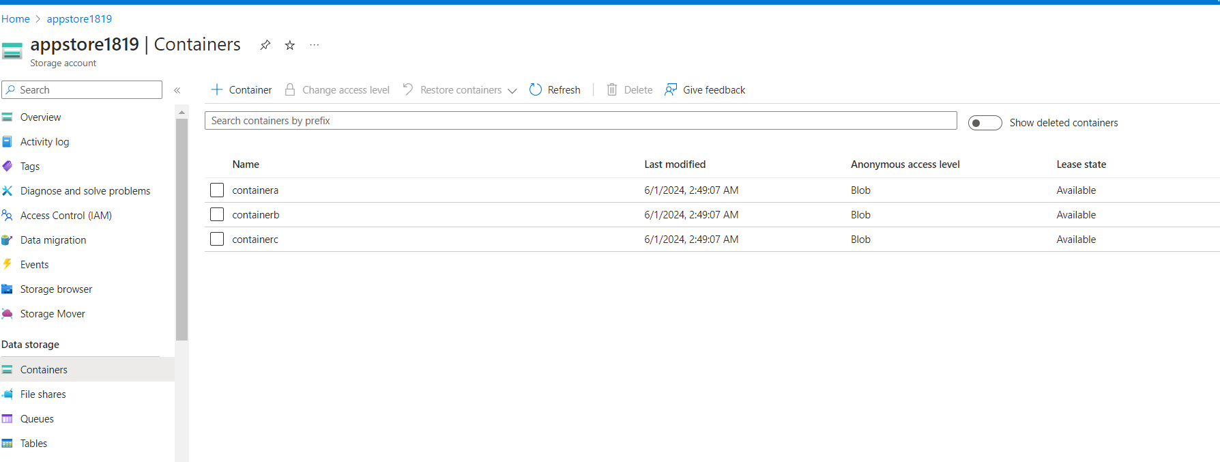
Task: Click the Give feedback label
Action: pos(714,90)
